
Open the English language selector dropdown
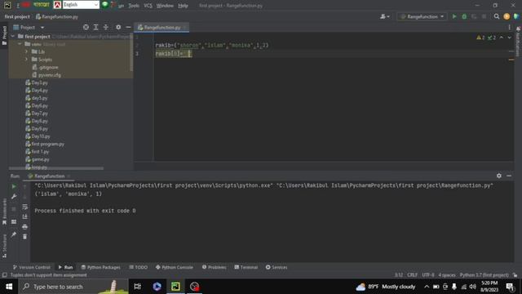(81, 5)
